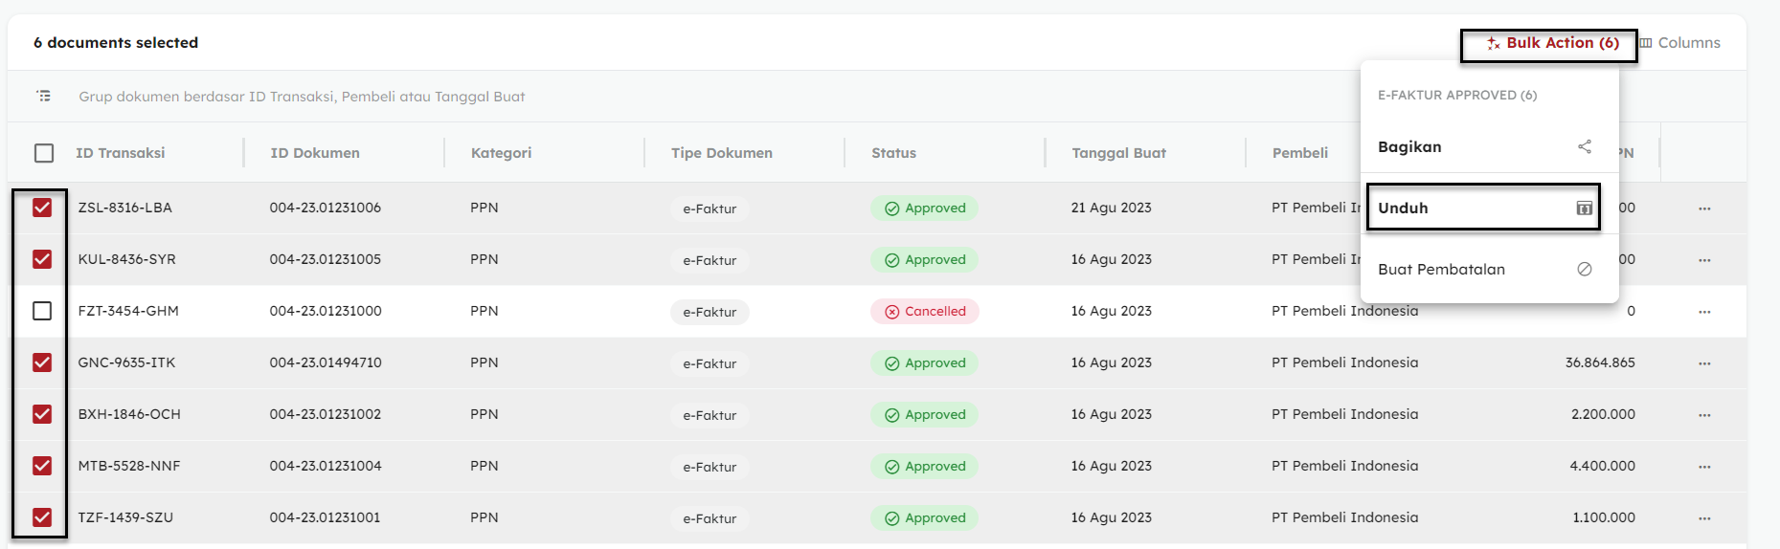Expand options for BXH-1846-OCH row
The height and width of the screenshot is (549, 1780).
point(1704,415)
